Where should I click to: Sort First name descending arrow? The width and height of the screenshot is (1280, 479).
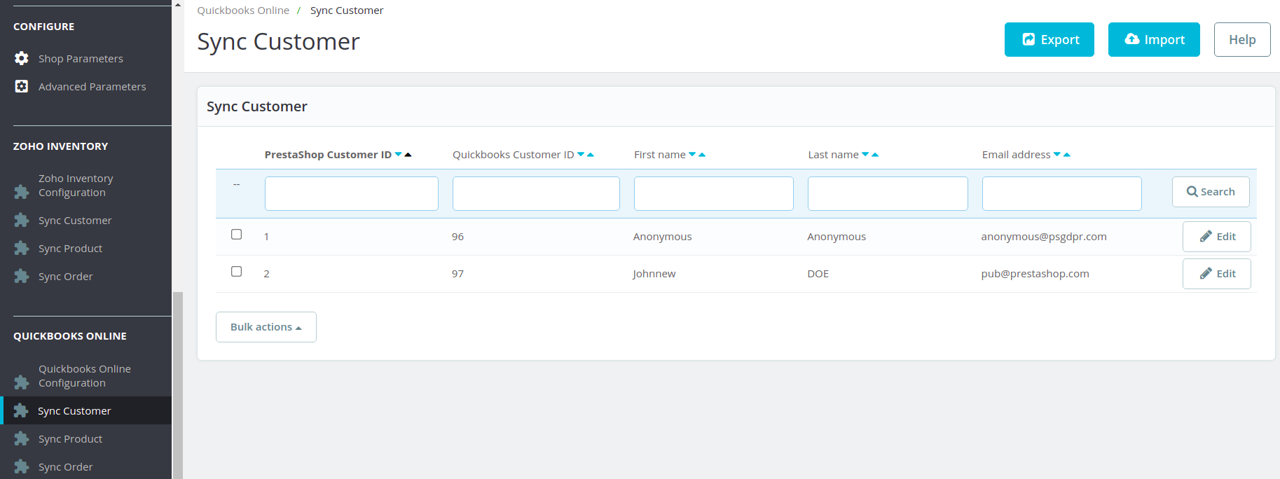(692, 155)
